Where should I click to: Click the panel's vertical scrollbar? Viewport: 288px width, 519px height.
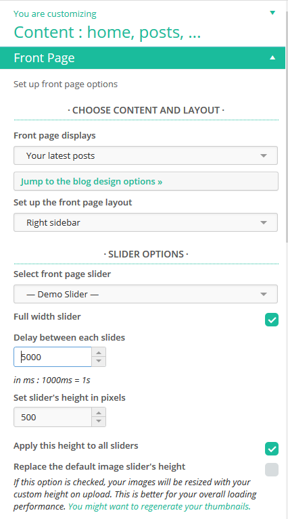pyautogui.click(x=287, y=126)
